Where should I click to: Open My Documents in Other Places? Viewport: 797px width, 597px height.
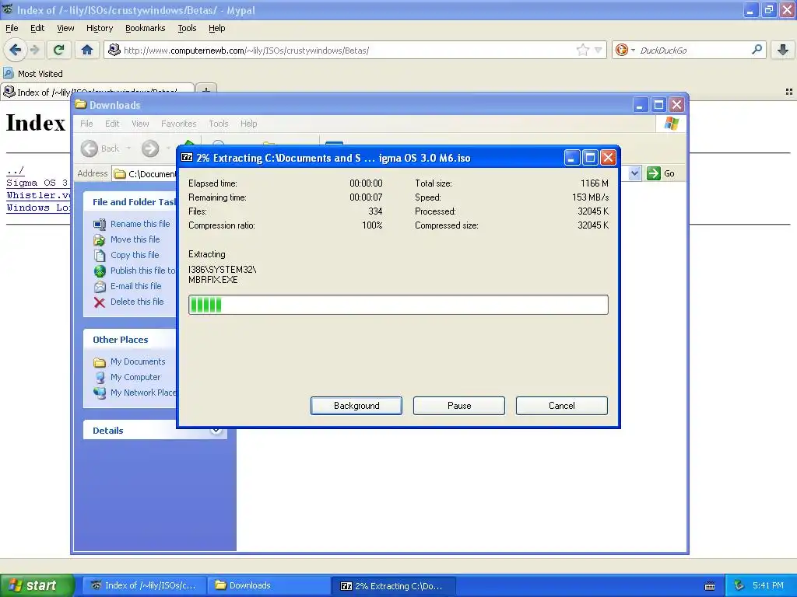[x=138, y=361]
